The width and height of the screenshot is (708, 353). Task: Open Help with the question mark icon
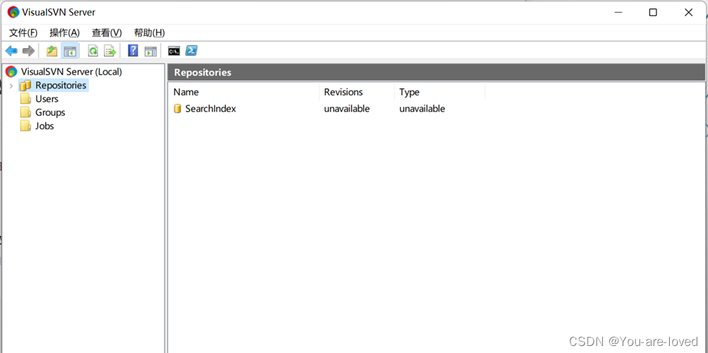click(133, 51)
